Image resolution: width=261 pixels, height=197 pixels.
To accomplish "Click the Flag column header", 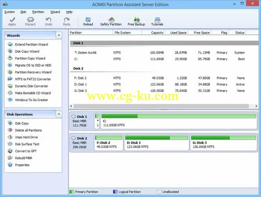I will coord(220,33).
